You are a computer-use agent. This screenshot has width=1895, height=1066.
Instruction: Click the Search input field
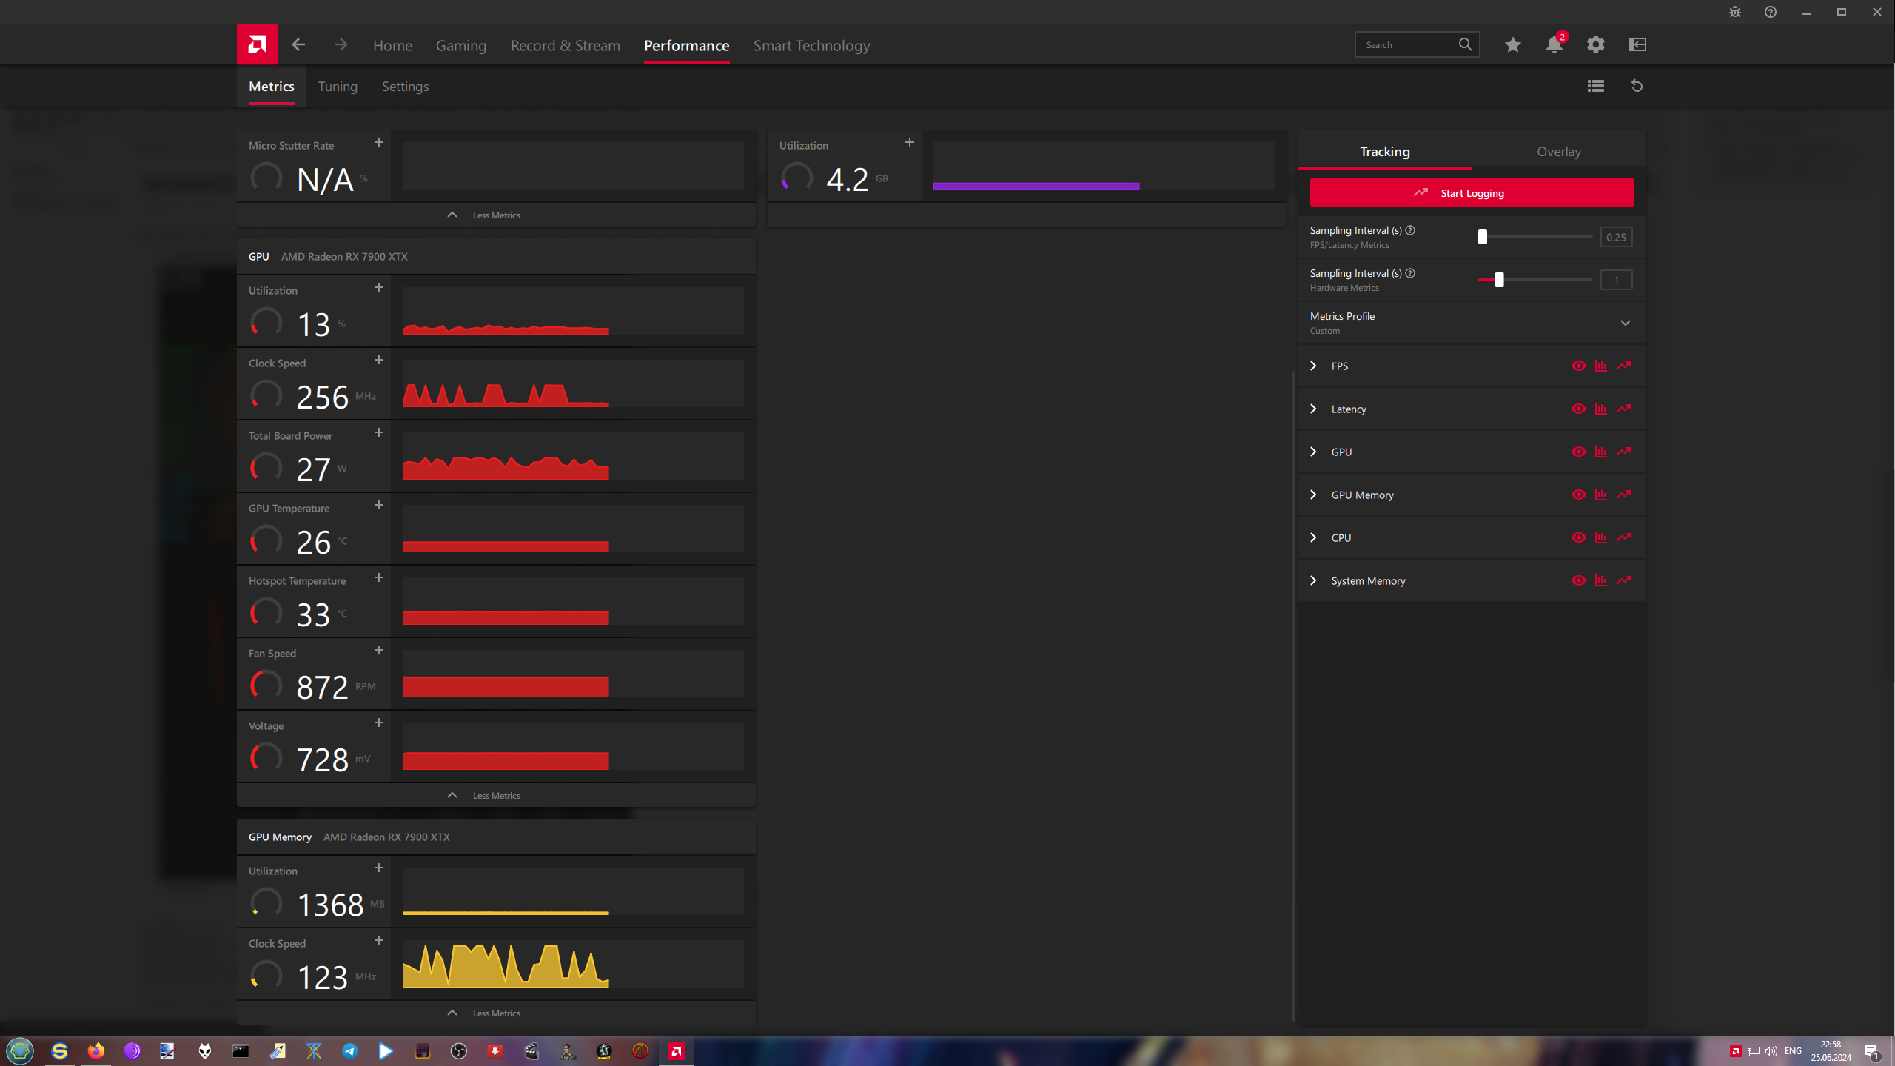(x=1406, y=45)
